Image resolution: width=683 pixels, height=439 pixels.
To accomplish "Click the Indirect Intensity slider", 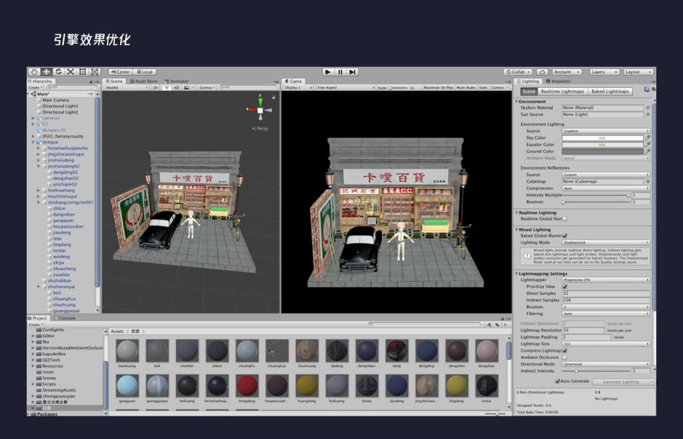I will coord(596,371).
